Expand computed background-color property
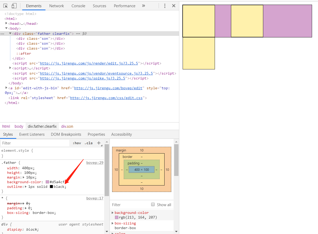 tap(113, 213)
